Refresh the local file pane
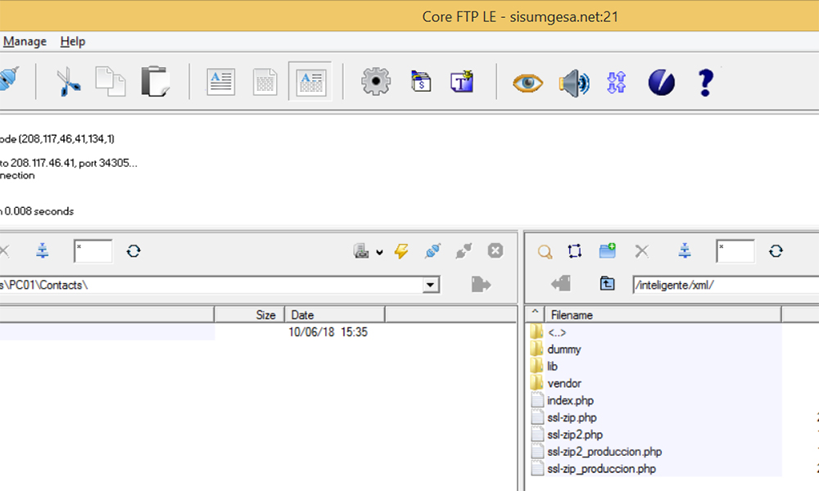Image resolution: width=819 pixels, height=491 pixels. [x=133, y=251]
